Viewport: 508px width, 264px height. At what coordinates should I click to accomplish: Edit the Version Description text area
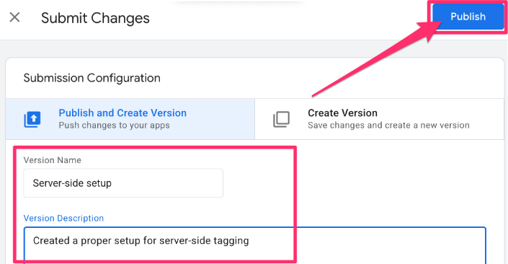[x=254, y=245]
